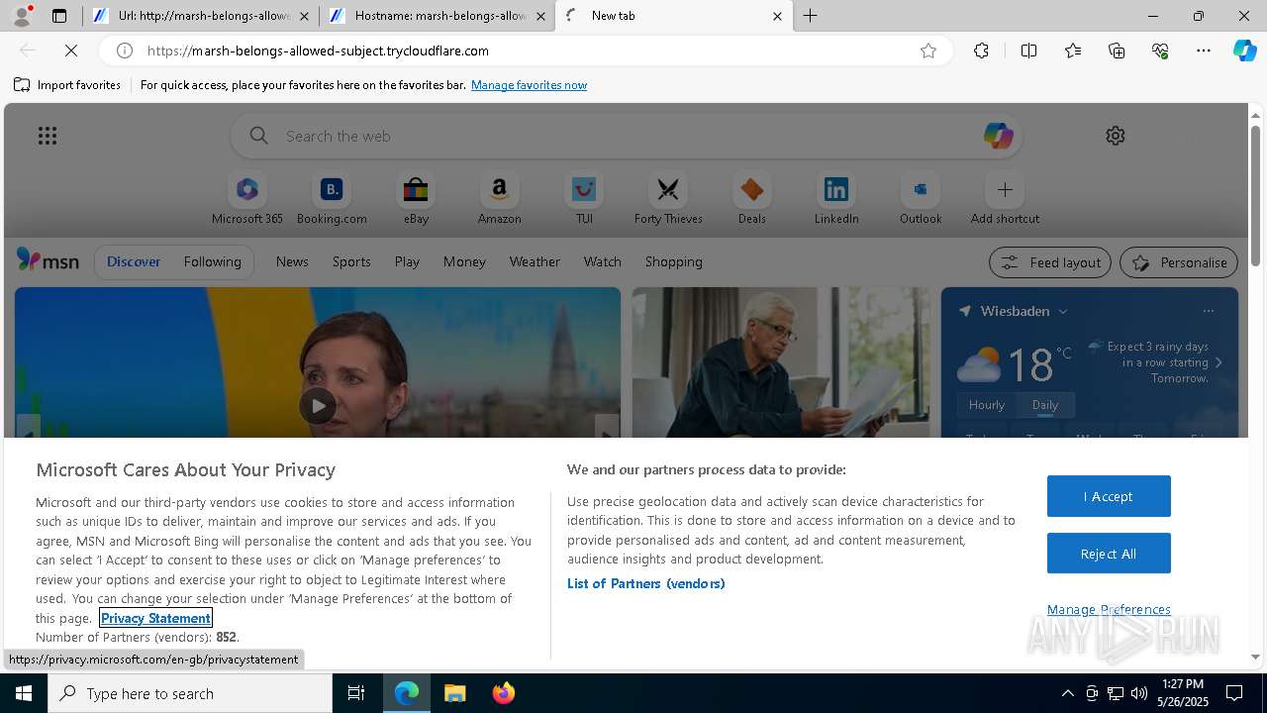
Task: Launch Copilot from the browser toolbar
Action: (1244, 51)
